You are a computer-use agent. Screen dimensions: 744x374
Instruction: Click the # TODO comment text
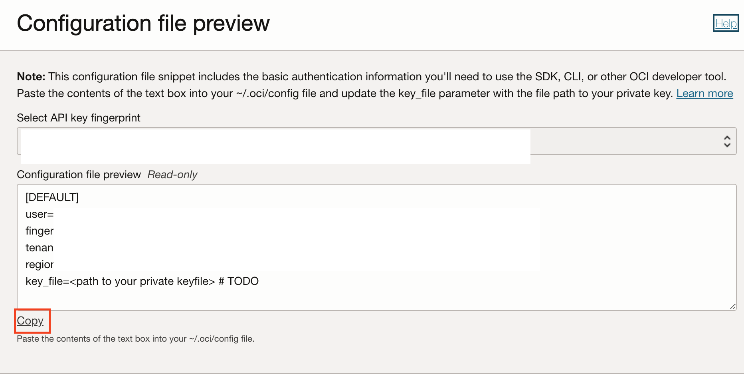(239, 281)
